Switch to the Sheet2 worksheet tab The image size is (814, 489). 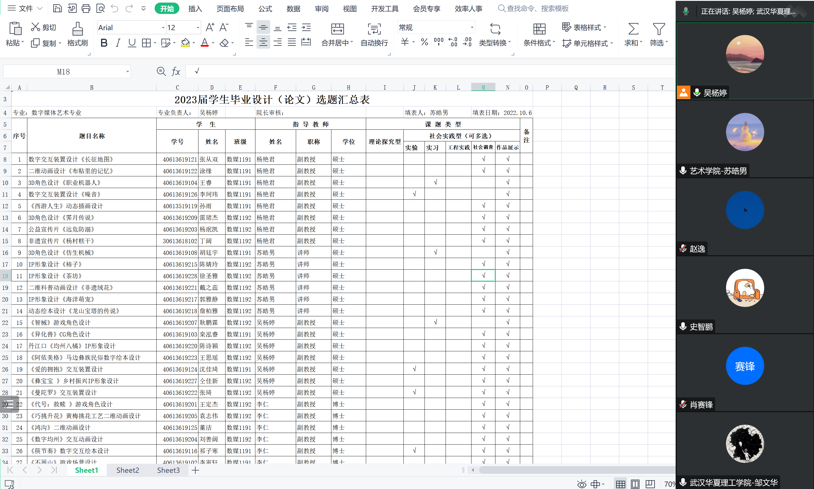pyautogui.click(x=128, y=470)
